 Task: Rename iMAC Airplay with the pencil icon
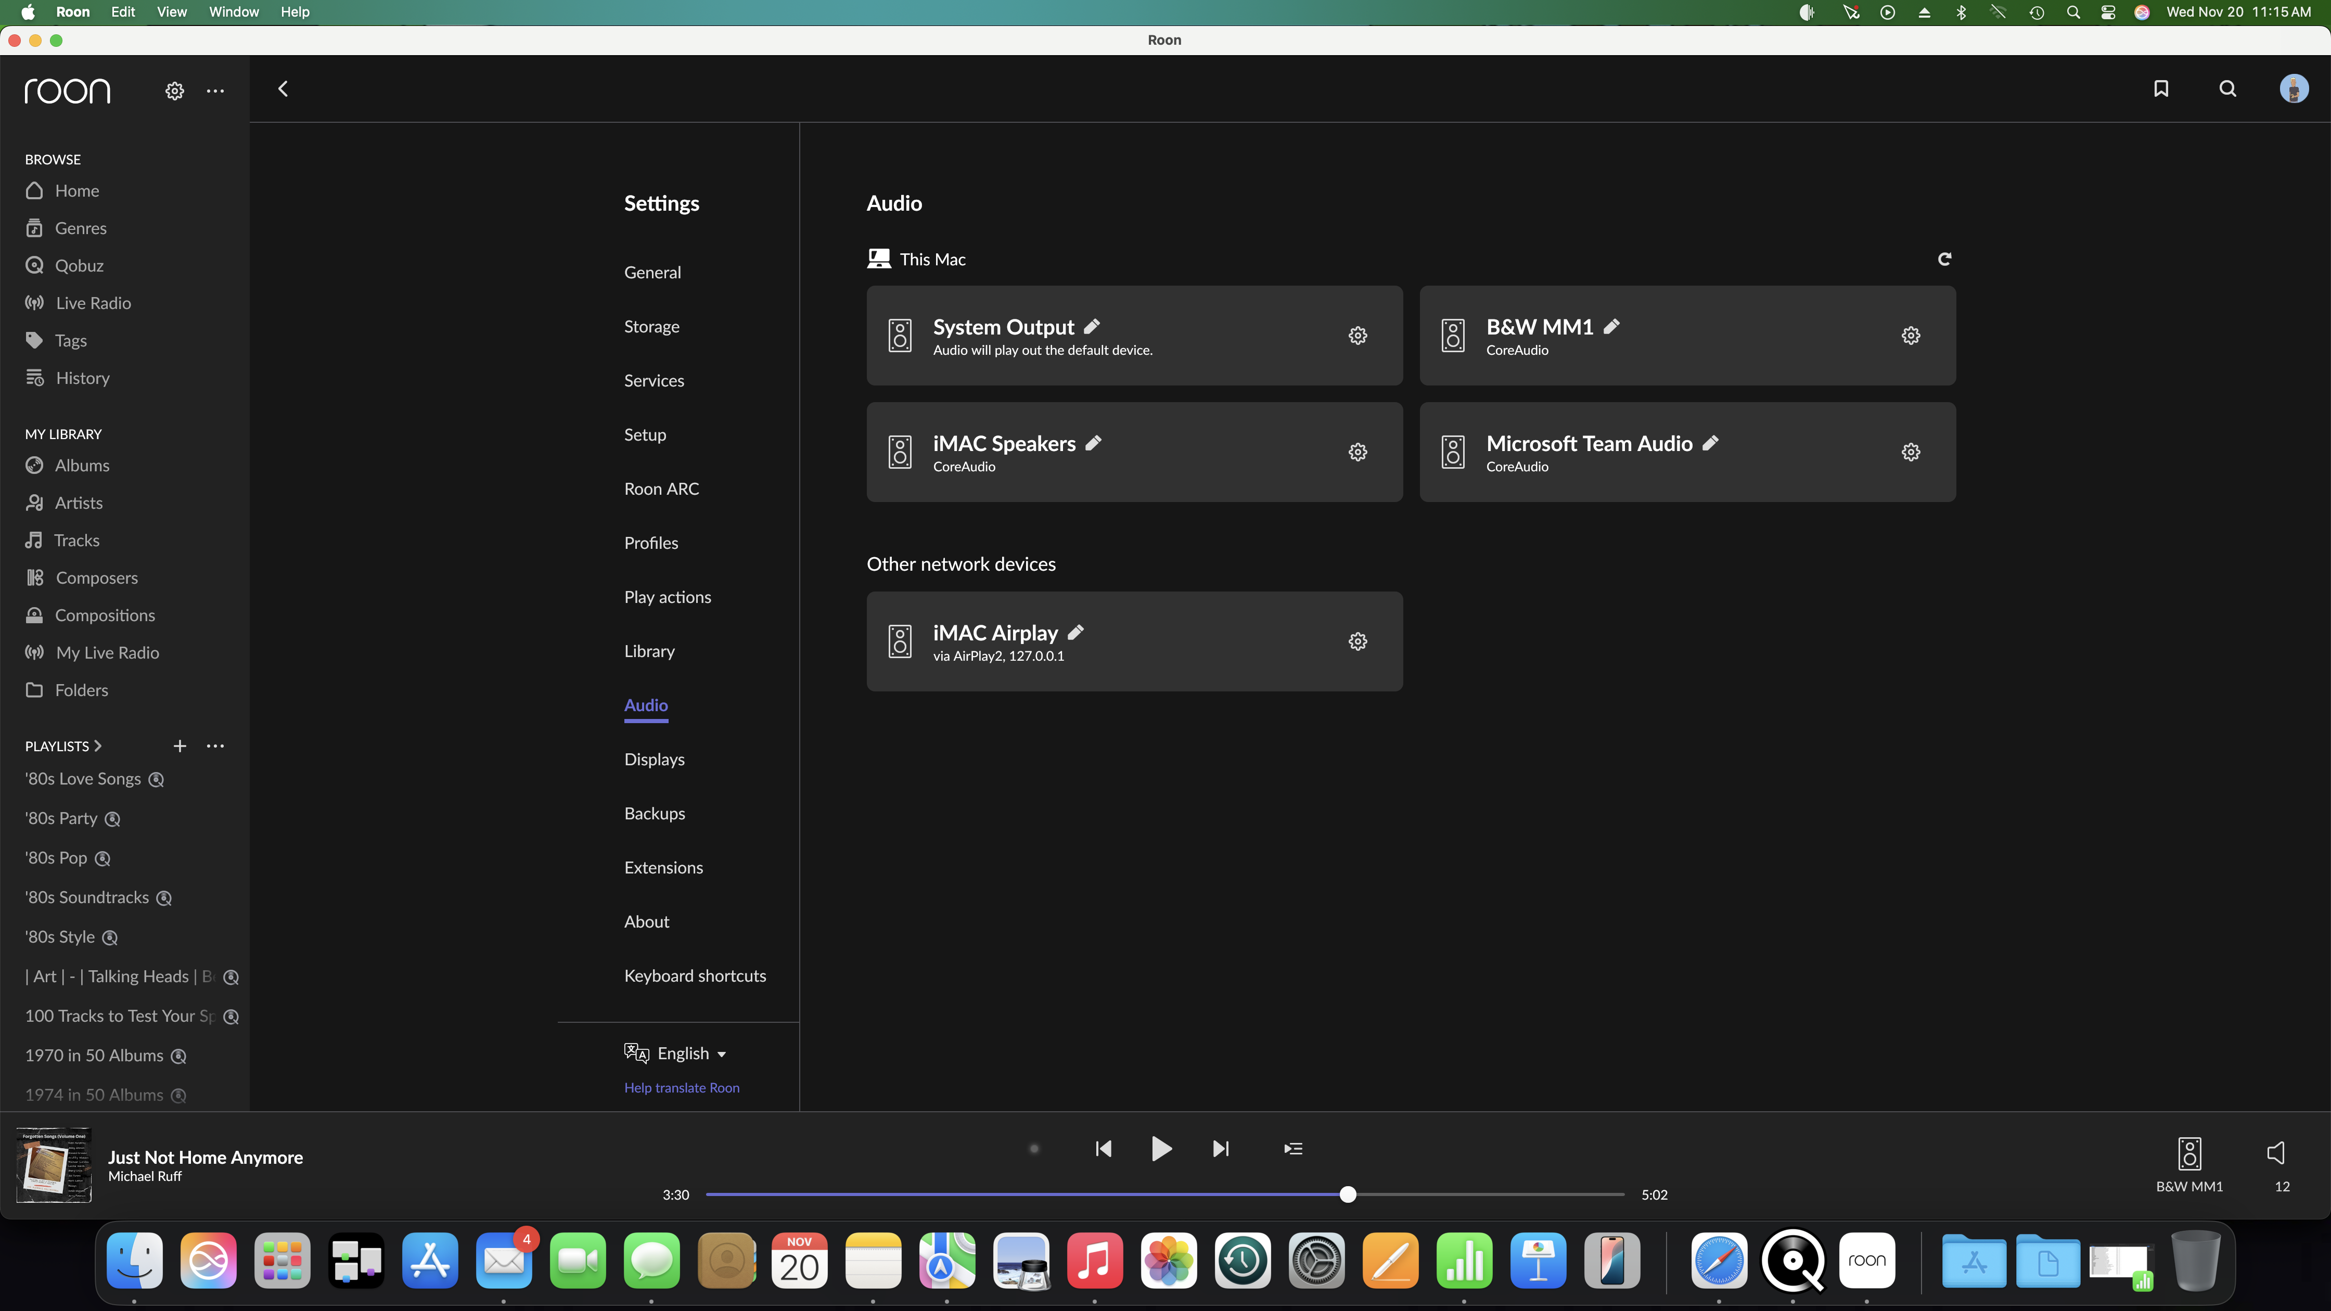coord(1076,632)
